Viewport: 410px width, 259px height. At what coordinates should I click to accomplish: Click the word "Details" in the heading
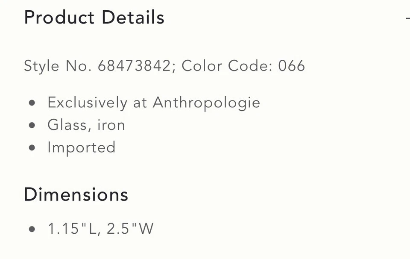(x=133, y=18)
